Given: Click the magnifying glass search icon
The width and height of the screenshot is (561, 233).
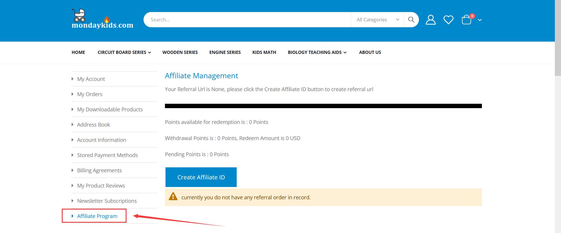Looking at the screenshot, I should click(x=411, y=20).
